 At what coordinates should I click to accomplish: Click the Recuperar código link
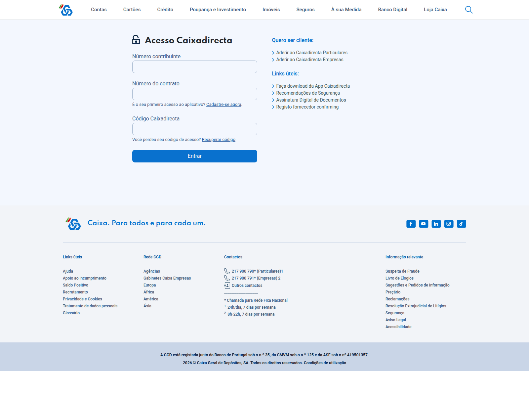click(219, 140)
